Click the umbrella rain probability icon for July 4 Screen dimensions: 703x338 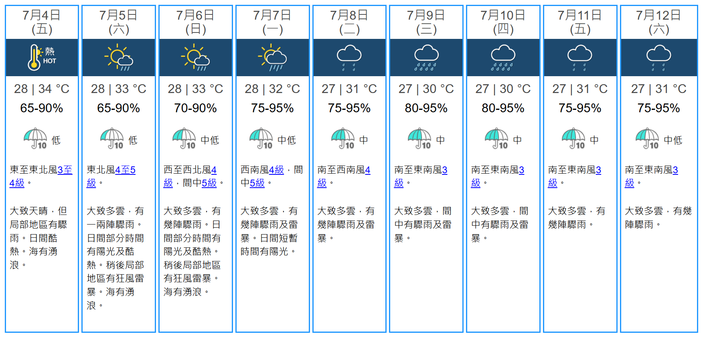[x=35, y=139]
